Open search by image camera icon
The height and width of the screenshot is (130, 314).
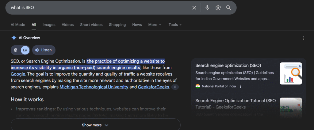(218, 8)
